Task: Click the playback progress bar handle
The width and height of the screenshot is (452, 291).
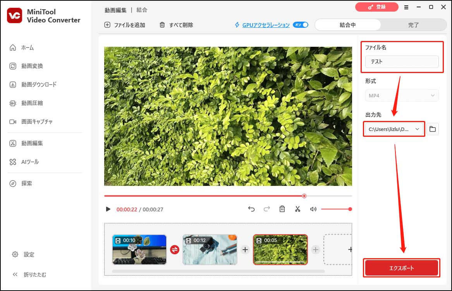Action: [x=304, y=196]
